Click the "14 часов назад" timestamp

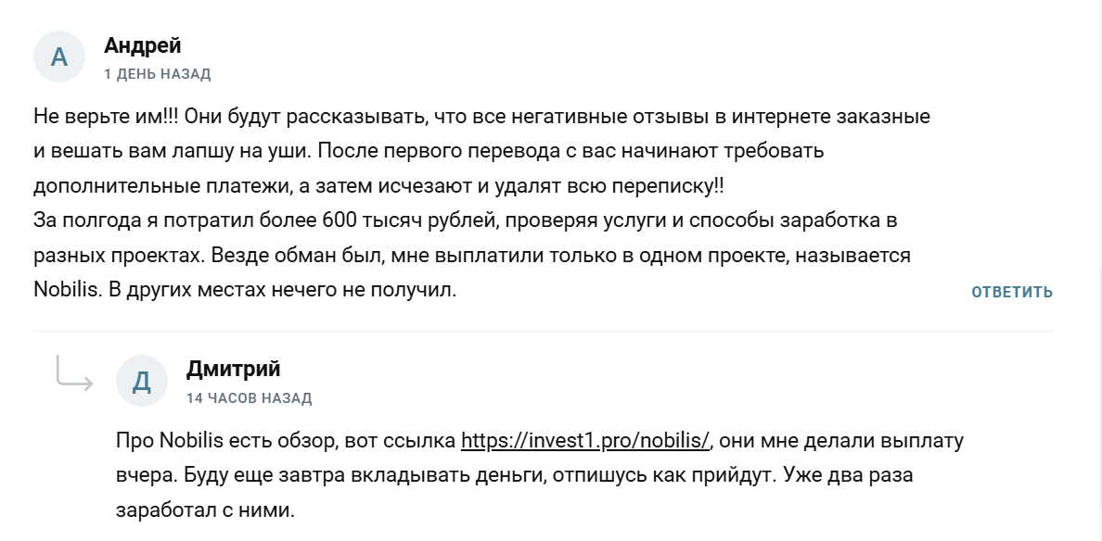249,398
